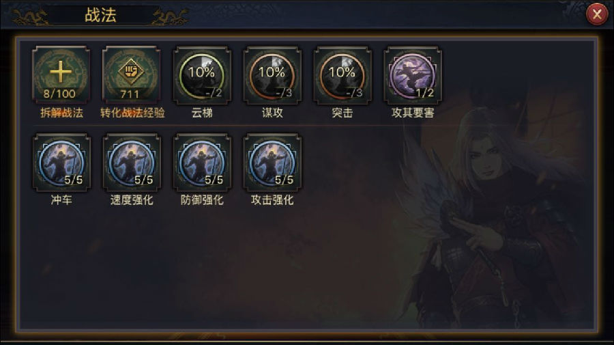
Task: Pick the 攻击强化 tactic icon
Action: pos(272,163)
